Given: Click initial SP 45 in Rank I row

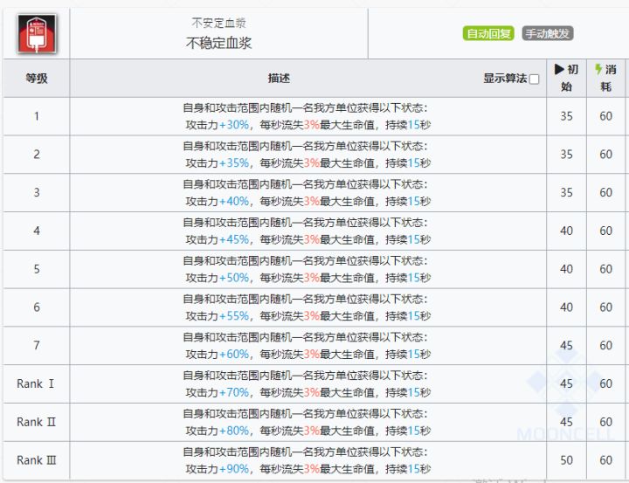Looking at the screenshot, I should point(566,384).
